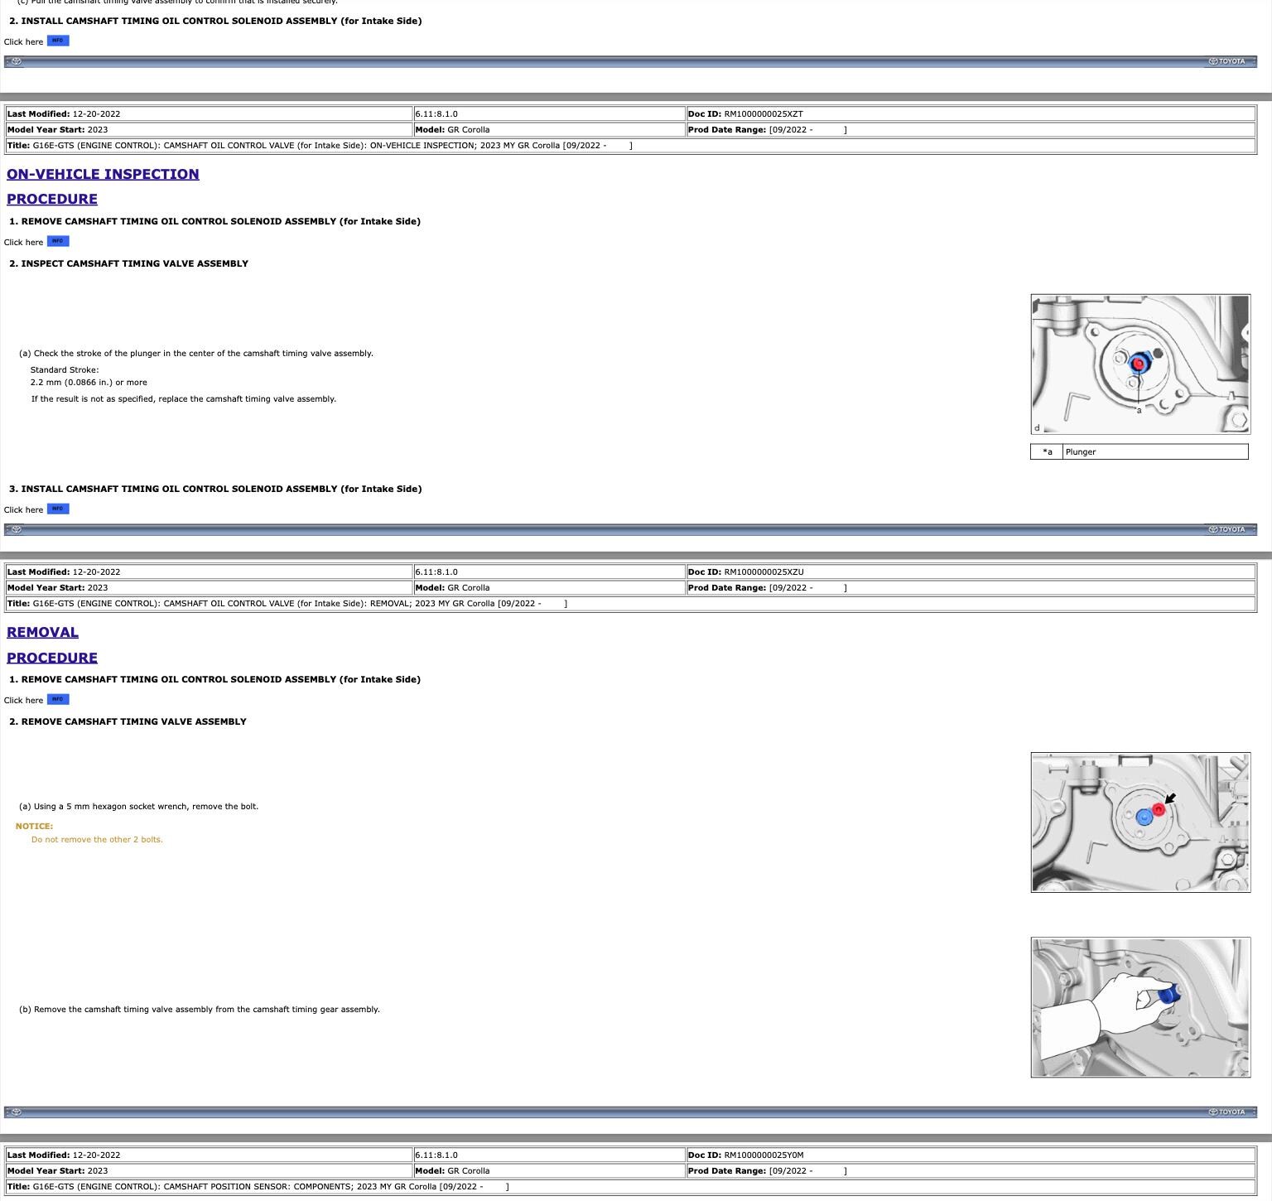This screenshot has width=1272, height=1201.
Task: Click the Doc ID RM1000000025XZU cell
Action: pos(970,572)
